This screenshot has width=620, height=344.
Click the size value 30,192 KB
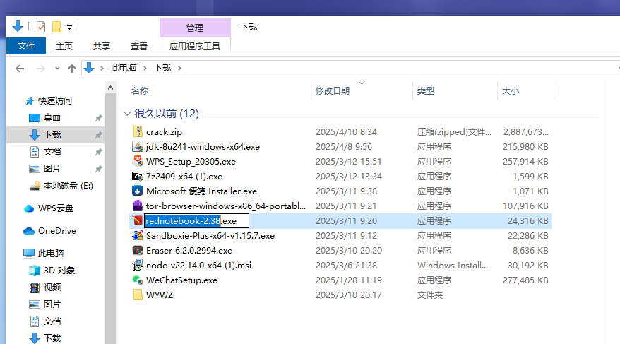click(528, 266)
